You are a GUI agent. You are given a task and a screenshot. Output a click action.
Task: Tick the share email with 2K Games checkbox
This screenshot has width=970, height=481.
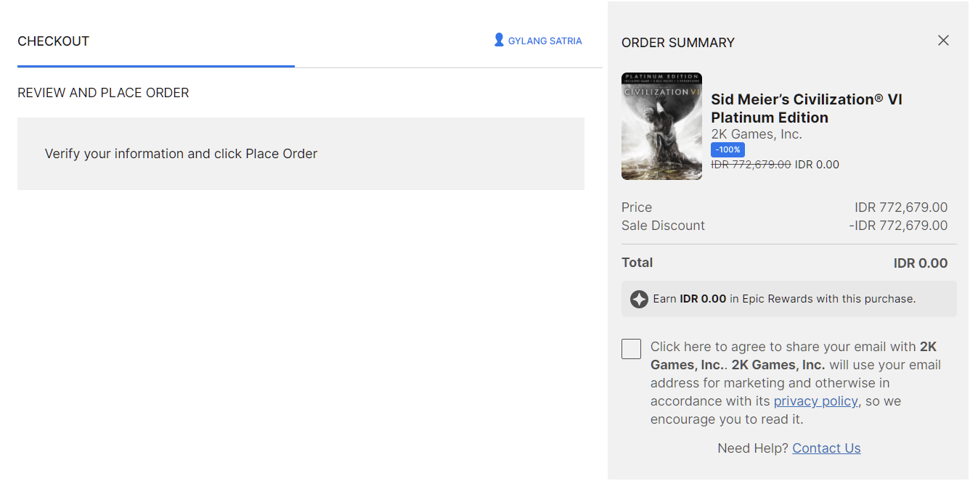point(631,349)
